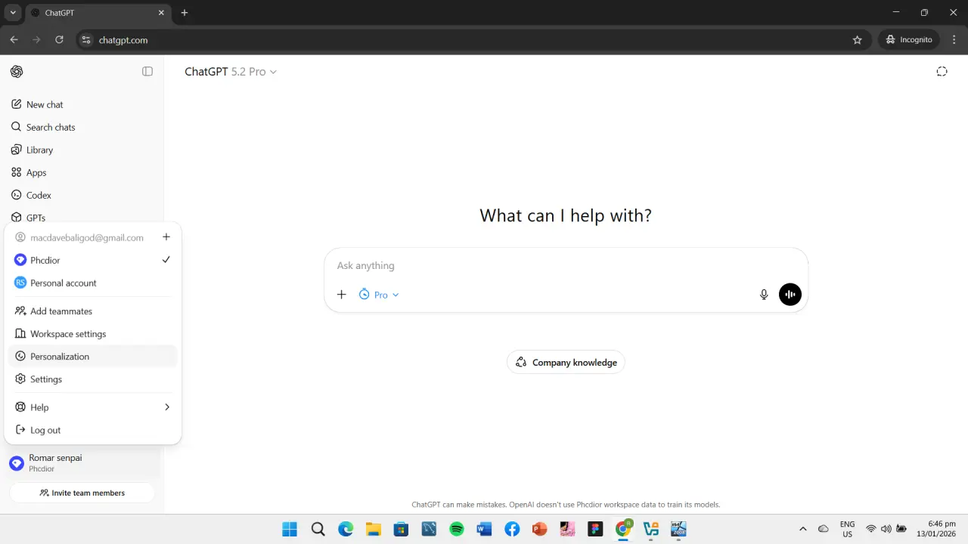Open Facebook from the taskbar
This screenshot has width=968, height=544.
512,529
